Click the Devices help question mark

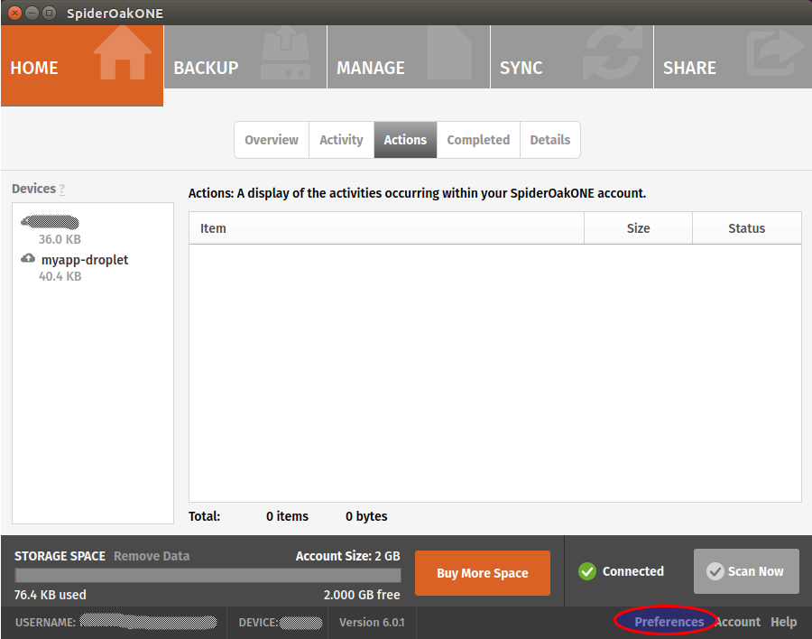[x=62, y=190]
